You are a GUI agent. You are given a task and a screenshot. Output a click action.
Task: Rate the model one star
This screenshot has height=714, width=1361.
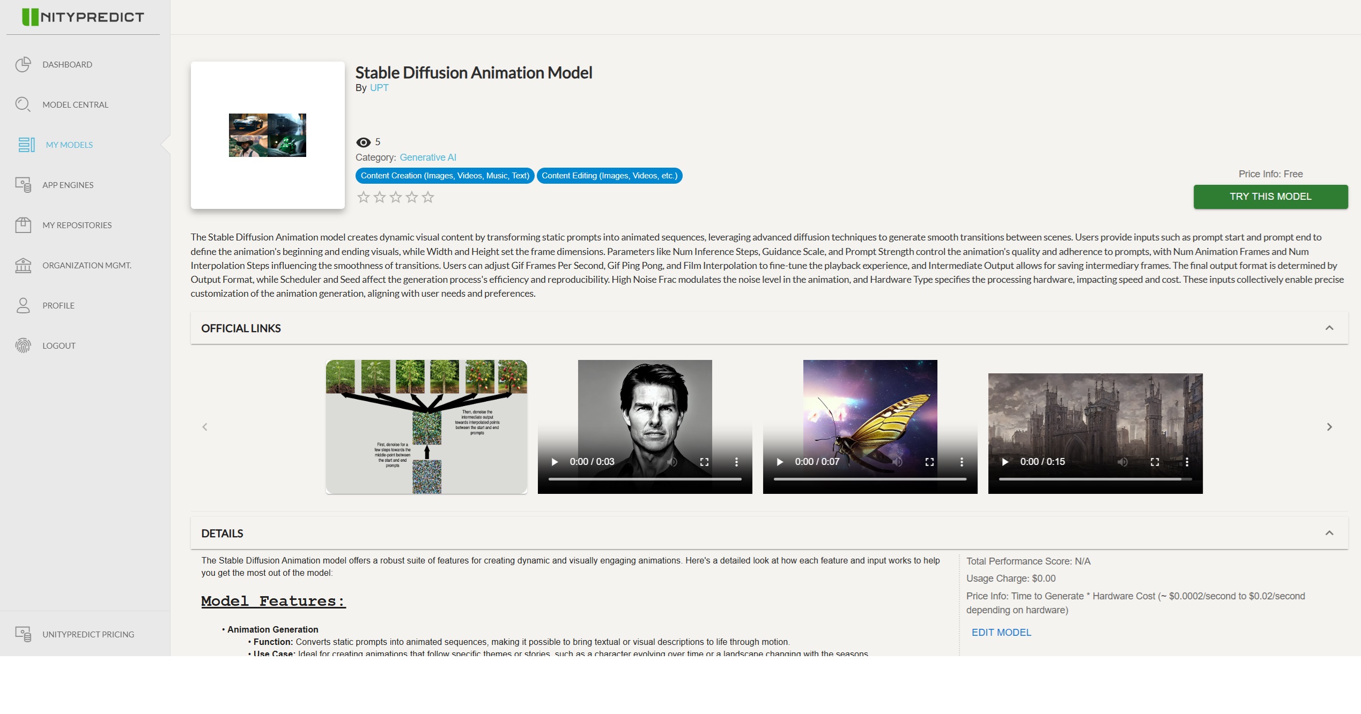pyautogui.click(x=364, y=198)
